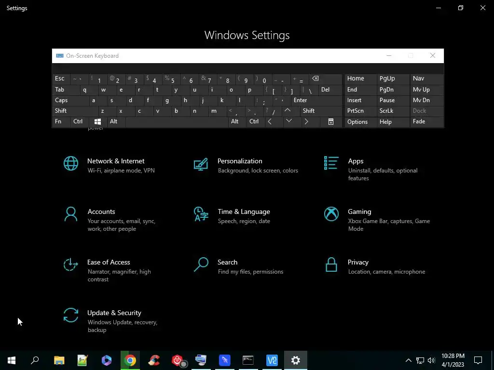This screenshot has height=370, width=494.
Task: Click the right Ctrl key on the keyboard
Action: (x=256, y=122)
